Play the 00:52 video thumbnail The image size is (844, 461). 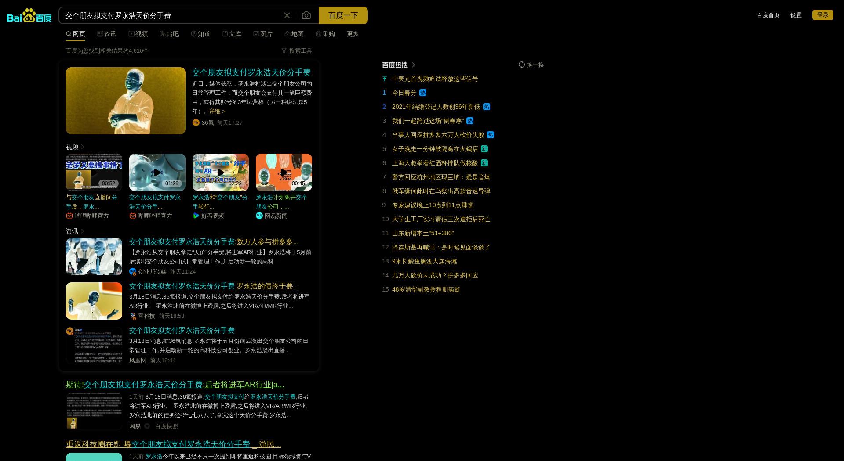pos(94,172)
